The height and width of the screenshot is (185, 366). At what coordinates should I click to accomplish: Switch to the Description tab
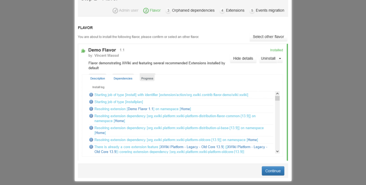pos(98,79)
